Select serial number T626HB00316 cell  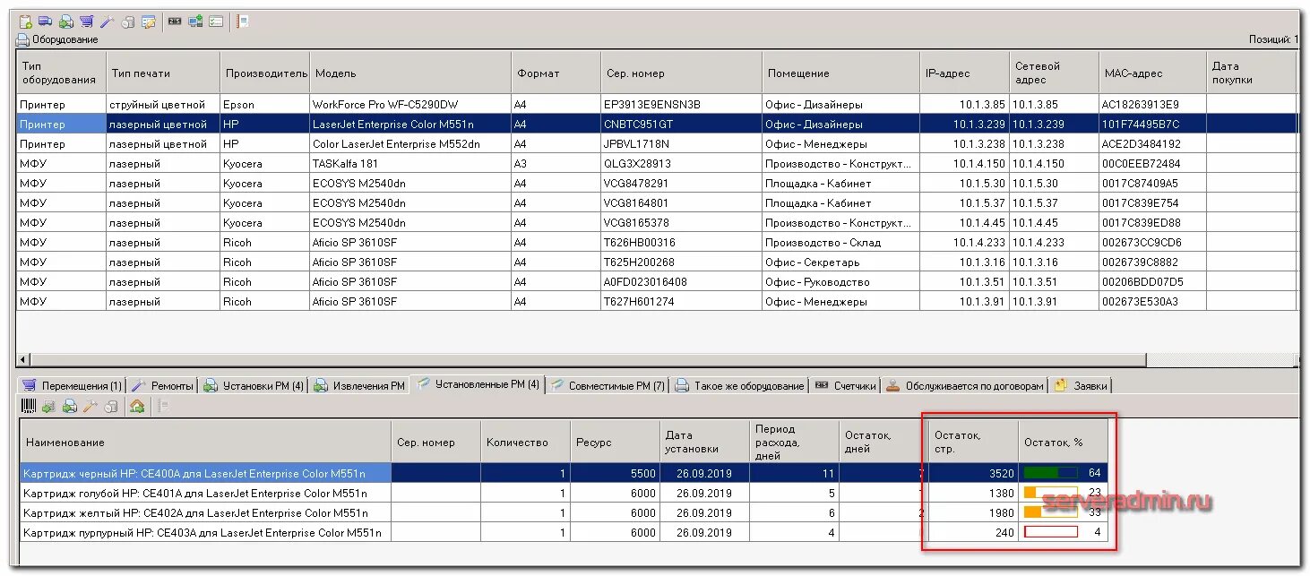point(682,242)
